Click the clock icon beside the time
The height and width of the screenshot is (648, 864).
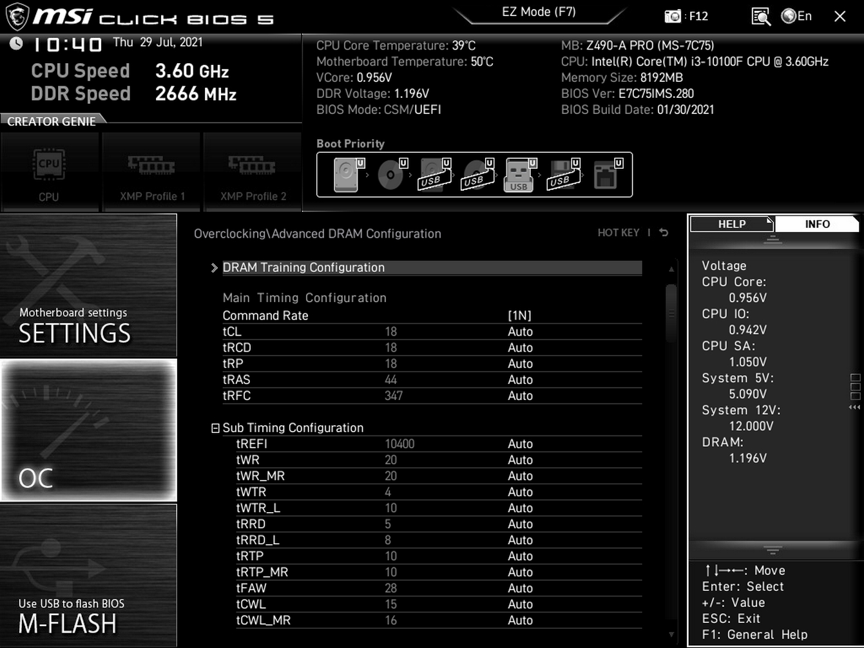16,44
